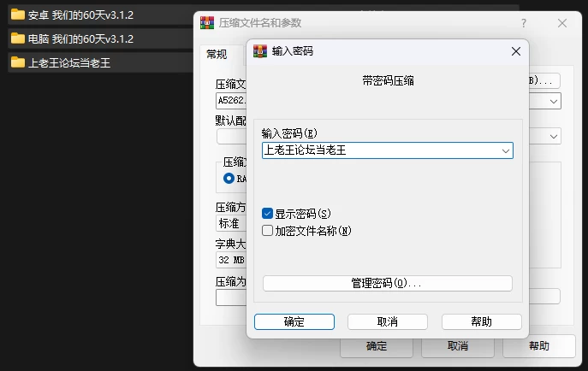Click the WinRAR icon in 输入密码 title bar
This screenshot has width=588, height=371.
(260, 51)
